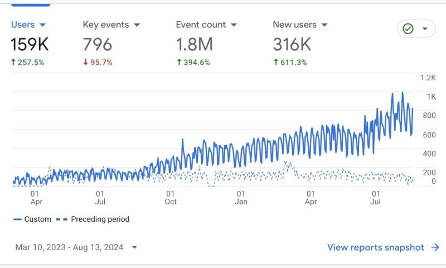Click the solid line Custom legend icon
Viewport: 446px width, 268px height.
point(17,219)
